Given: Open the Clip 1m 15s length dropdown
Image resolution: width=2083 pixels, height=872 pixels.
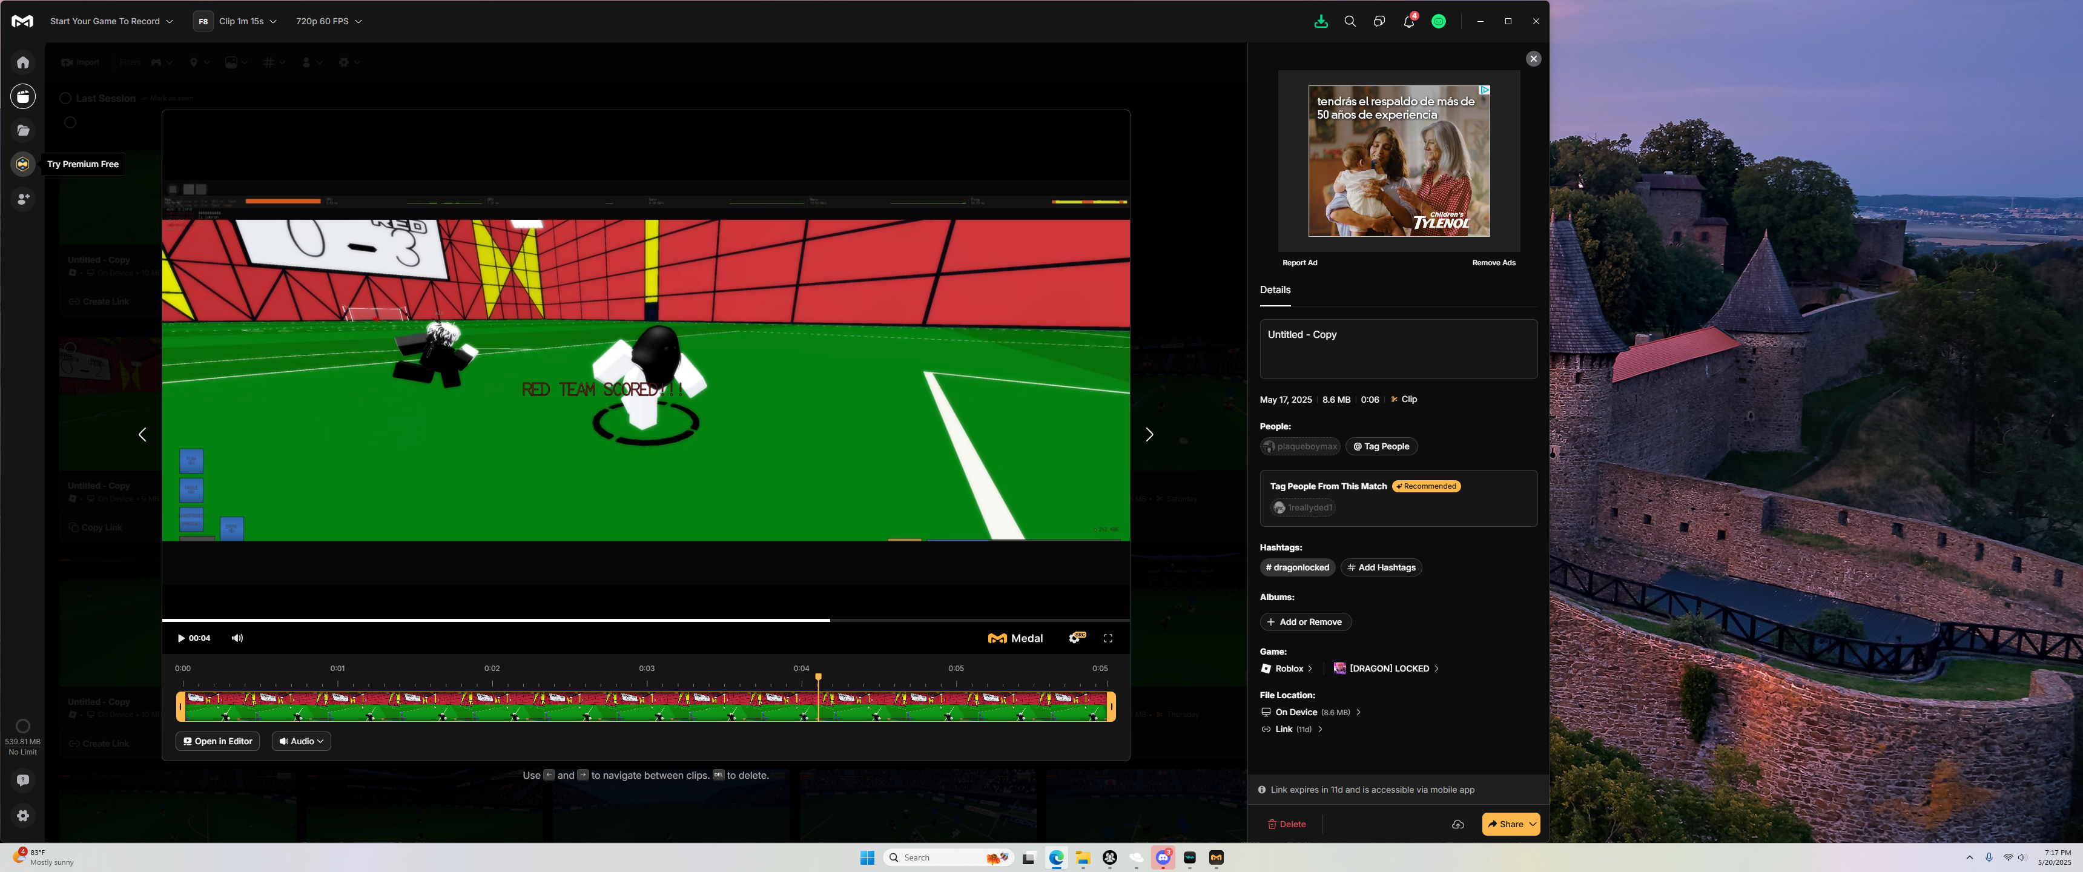Looking at the screenshot, I should pyautogui.click(x=248, y=22).
